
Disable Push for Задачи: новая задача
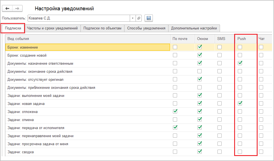click(240, 104)
